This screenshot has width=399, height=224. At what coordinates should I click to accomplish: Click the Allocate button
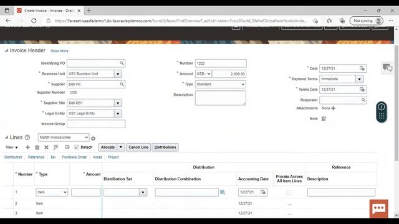pyautogui.click(x=108, y=147)
